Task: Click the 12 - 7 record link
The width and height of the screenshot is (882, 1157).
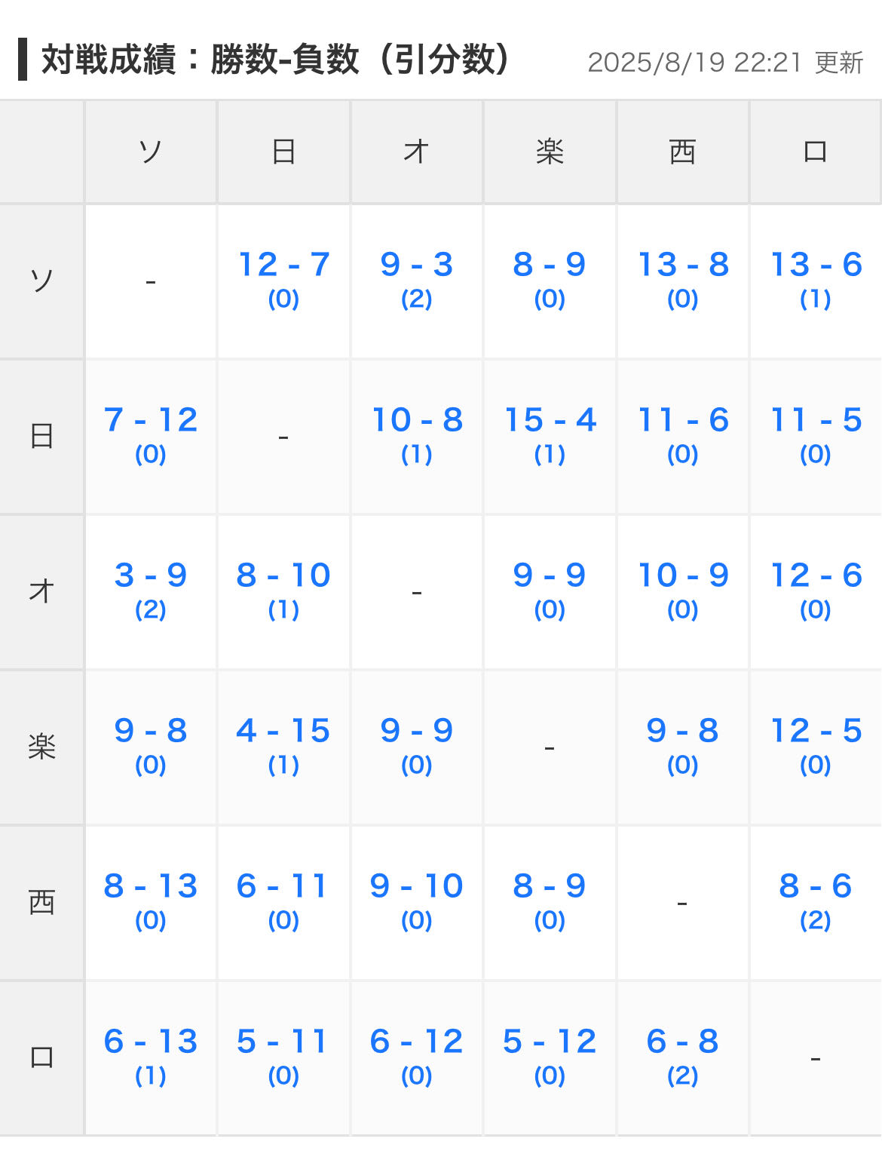Action: (283, 265)
